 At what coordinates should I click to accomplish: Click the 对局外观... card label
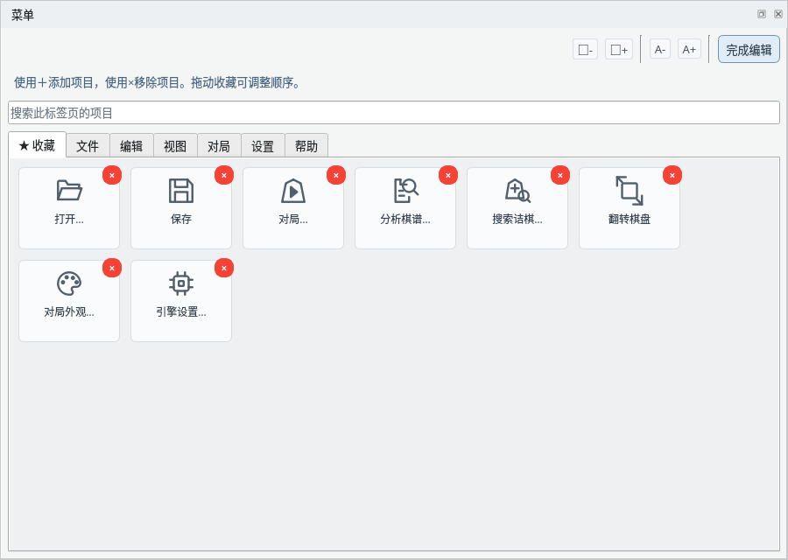point(69,311)
